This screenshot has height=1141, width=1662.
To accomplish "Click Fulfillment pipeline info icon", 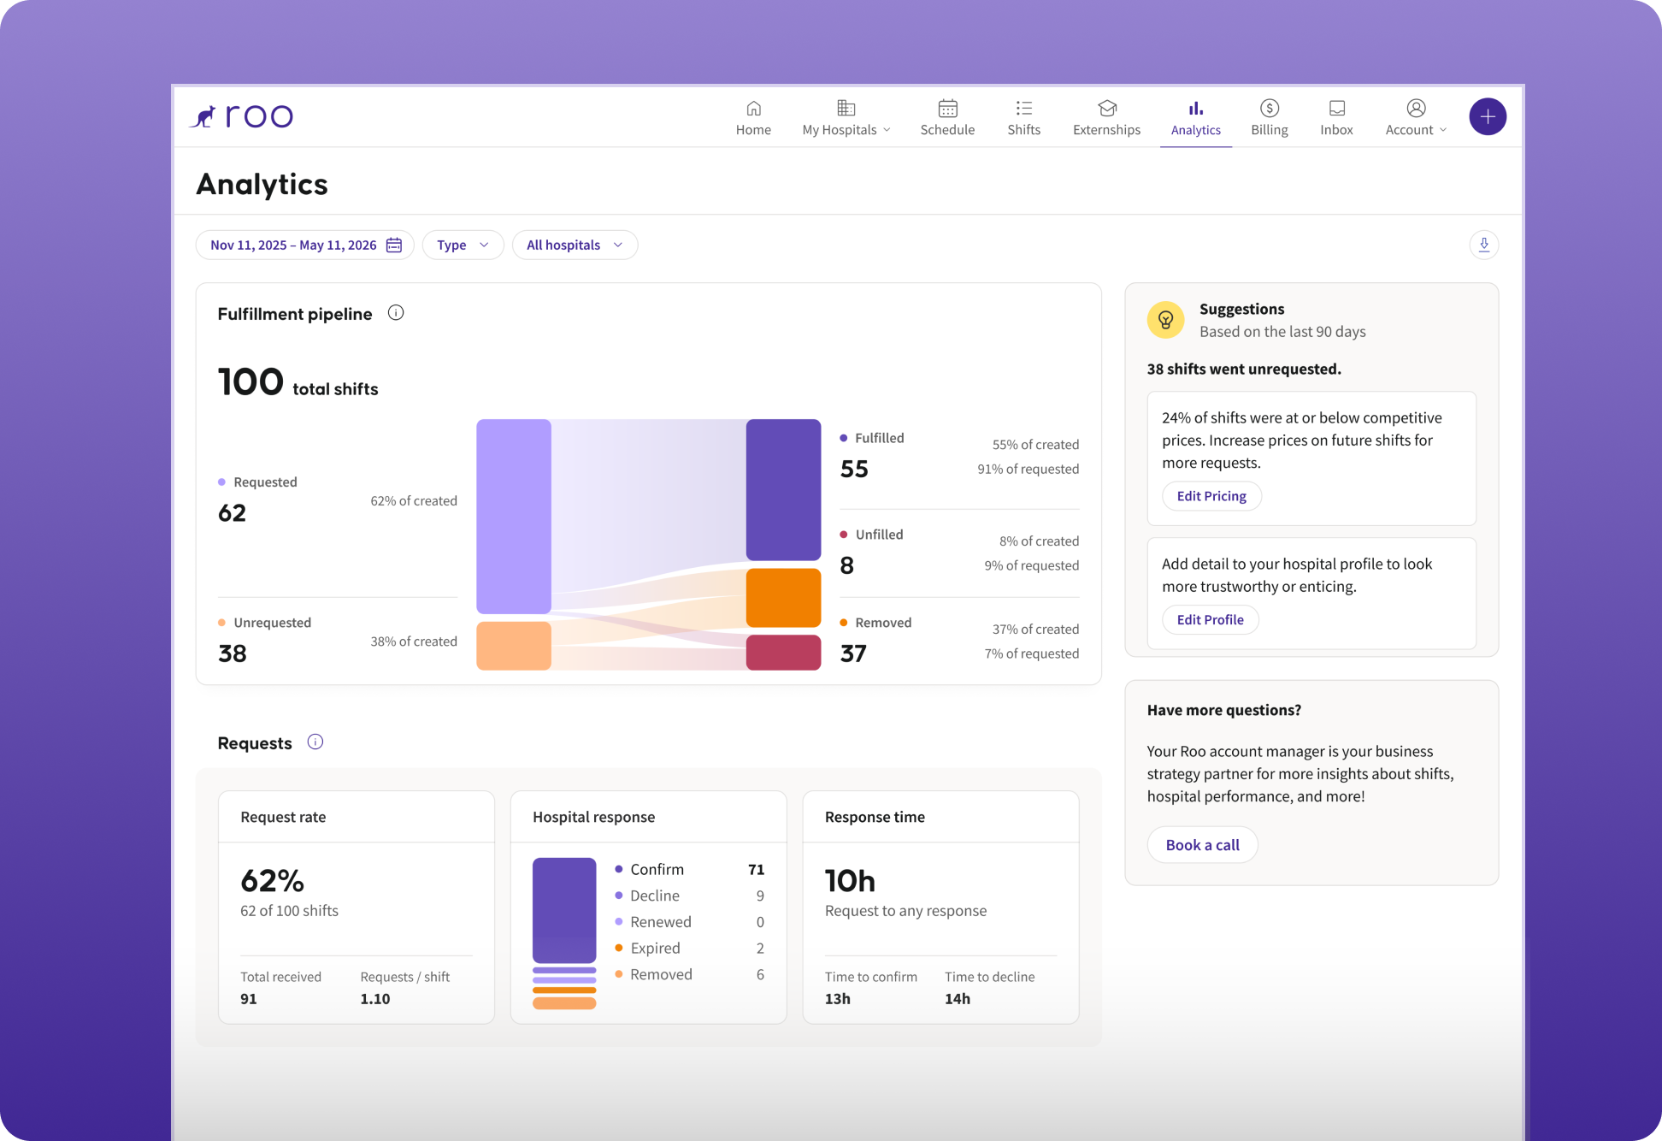I will coord(396,313).
